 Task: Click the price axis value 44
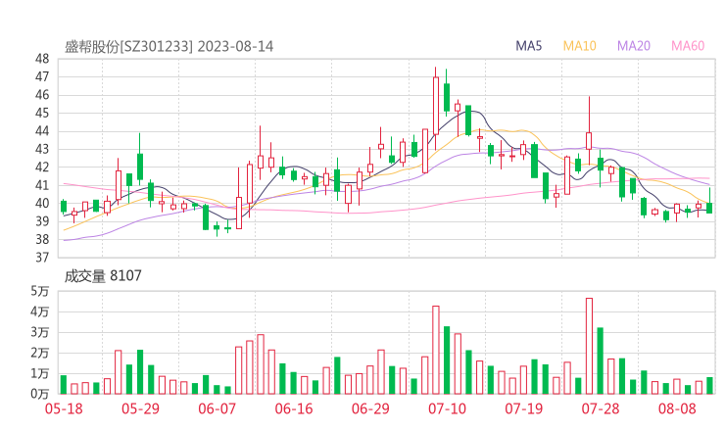point(42,131)
